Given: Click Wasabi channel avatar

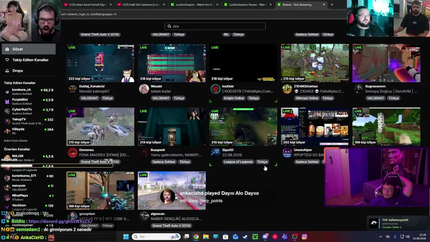Looking at the screenshot, I should click(144, 89).
